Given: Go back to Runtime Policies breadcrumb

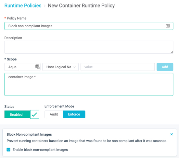Looking at the screenshot, I should [23, 6].
